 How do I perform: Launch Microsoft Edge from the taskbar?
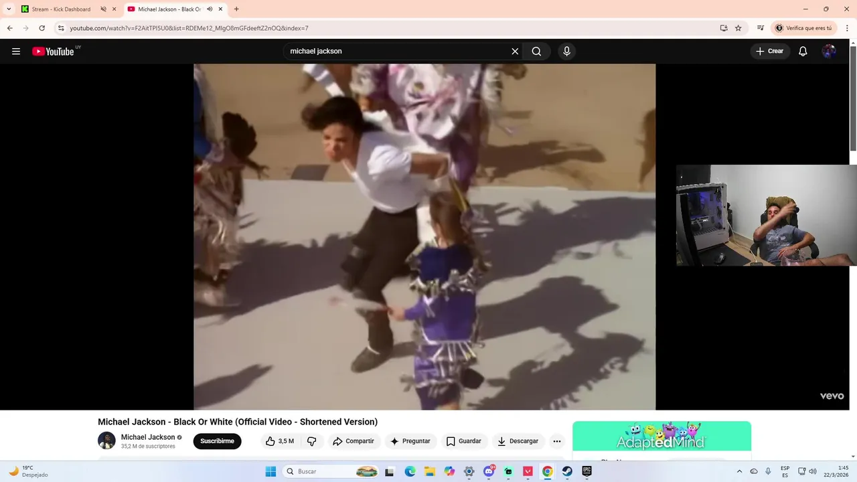[x=410, y=471]
